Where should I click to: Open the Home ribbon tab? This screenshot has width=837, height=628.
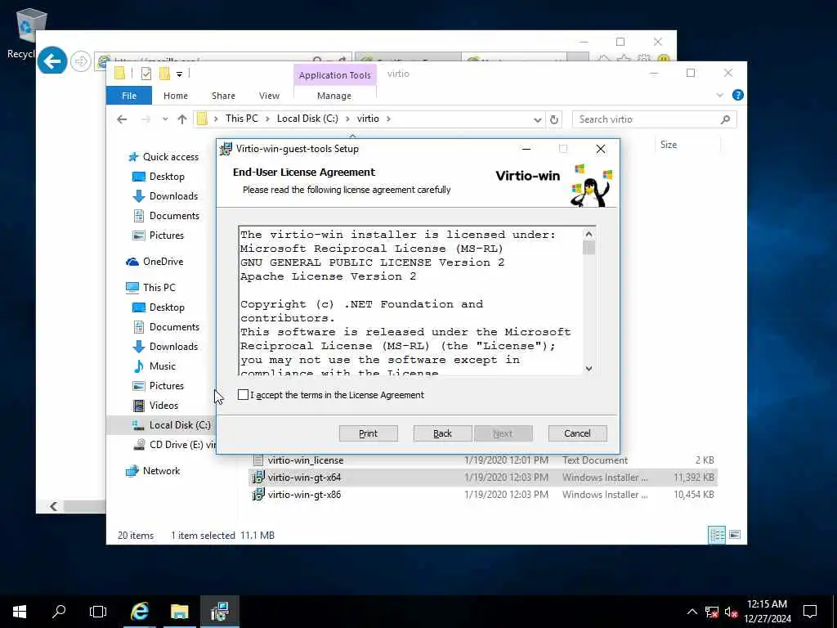tap(175, 96)
